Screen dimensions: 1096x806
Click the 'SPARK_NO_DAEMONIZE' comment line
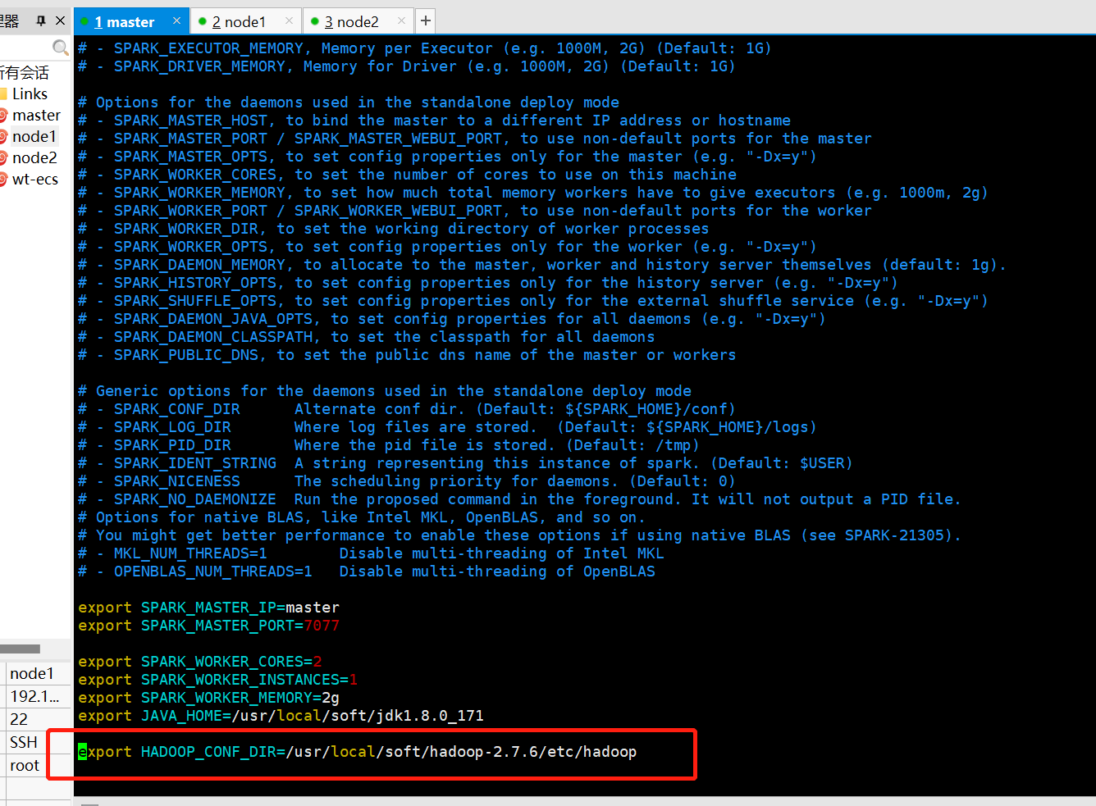[x=519, y=499]
